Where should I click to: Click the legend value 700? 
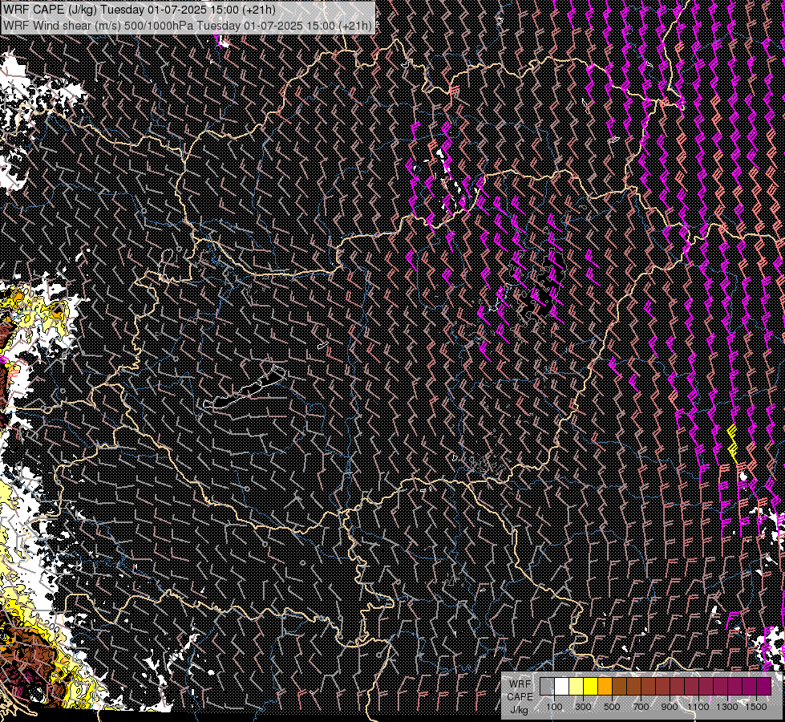coord(641,707)
